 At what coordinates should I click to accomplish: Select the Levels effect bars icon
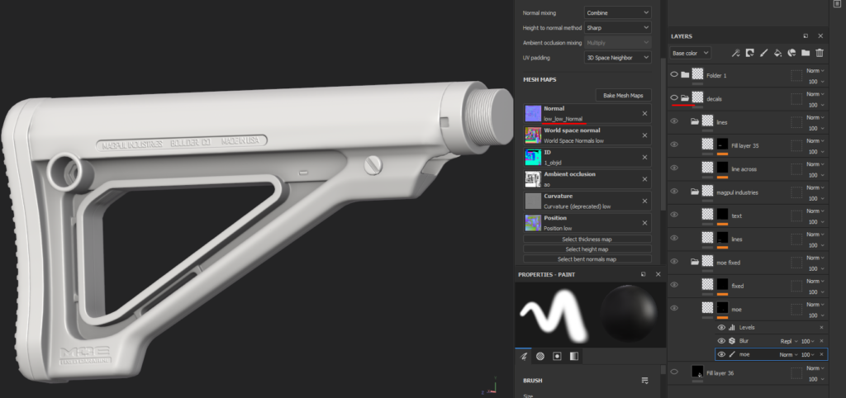(732, 327)
